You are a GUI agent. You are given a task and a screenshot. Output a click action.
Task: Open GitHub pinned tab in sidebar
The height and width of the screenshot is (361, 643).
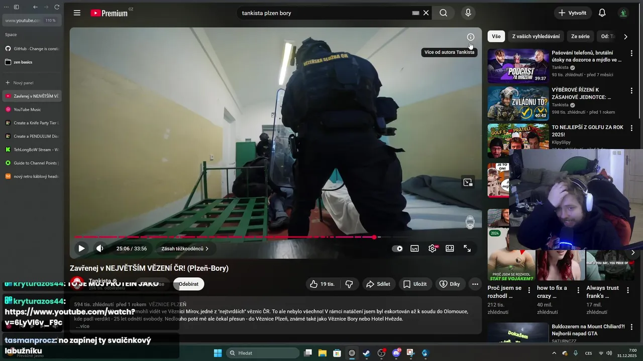[x=33, y=49]
